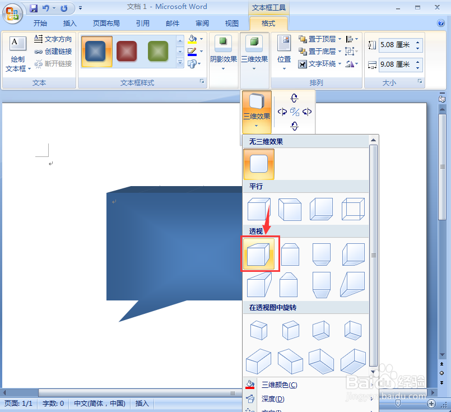Choose first rotate-in-perspective cube style
This screenshot has height=412, width=451.
pyautogui.click(x=259, y=330)
